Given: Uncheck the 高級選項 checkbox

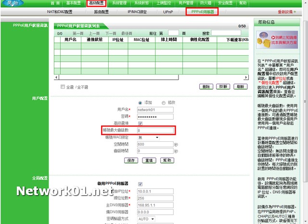Looking at the screenshot, I should (x=140, y=123).
